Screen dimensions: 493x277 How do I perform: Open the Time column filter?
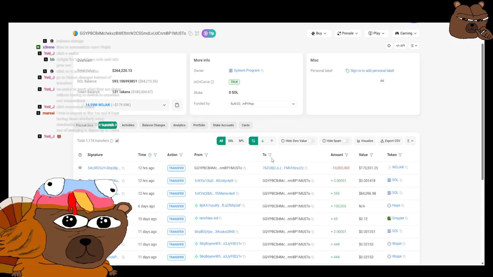point(155,155)
